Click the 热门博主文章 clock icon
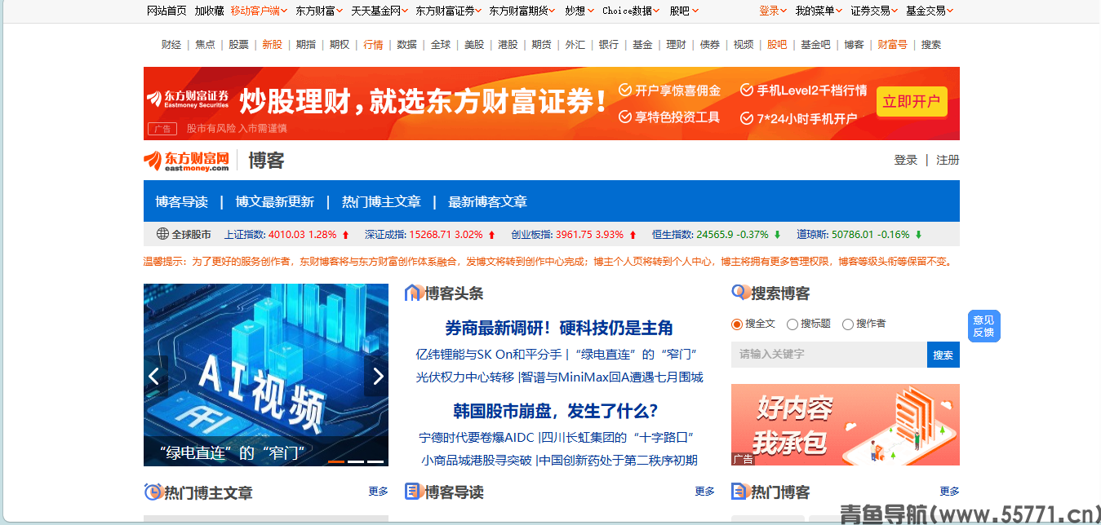 tap(153, 492)
